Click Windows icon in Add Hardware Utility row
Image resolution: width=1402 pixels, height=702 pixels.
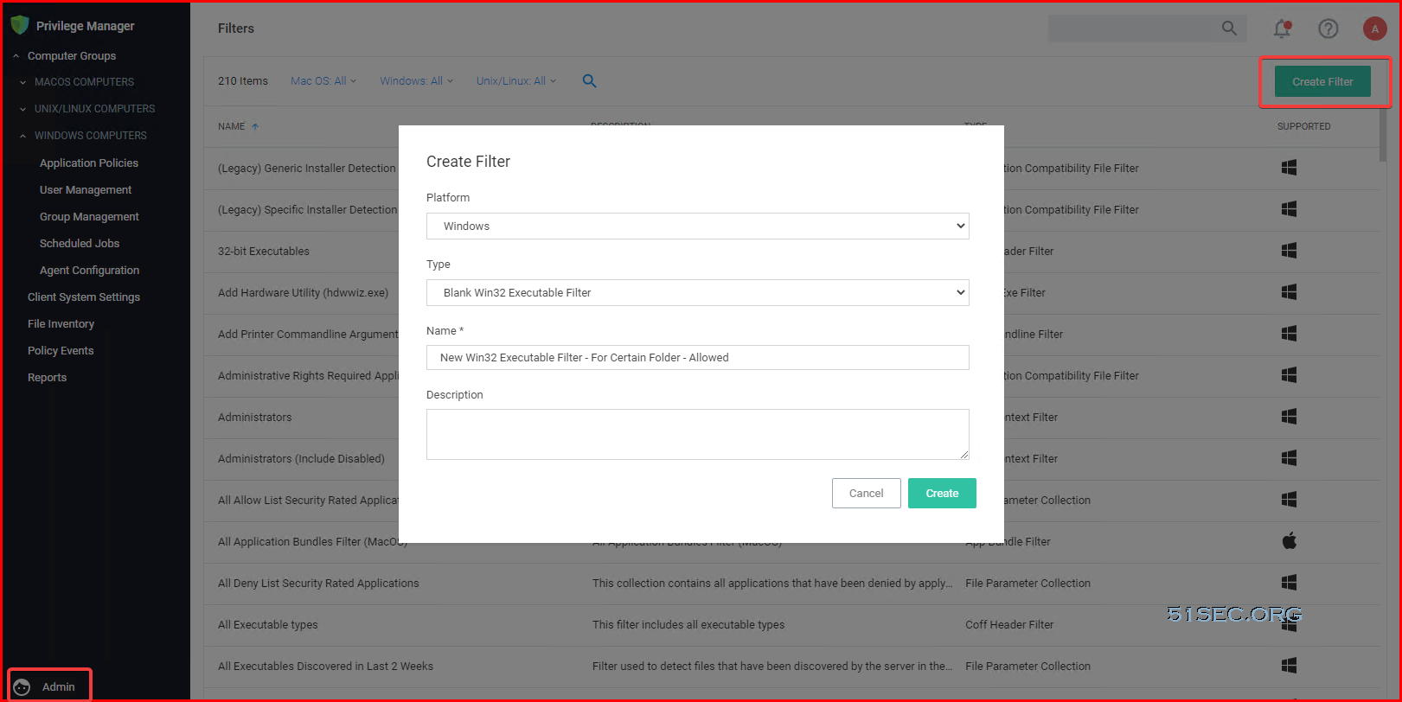[x=1289, y=292]
